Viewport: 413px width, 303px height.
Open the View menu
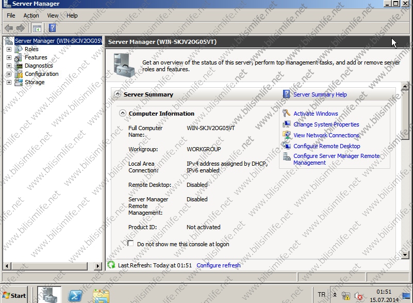click(53, 15)
